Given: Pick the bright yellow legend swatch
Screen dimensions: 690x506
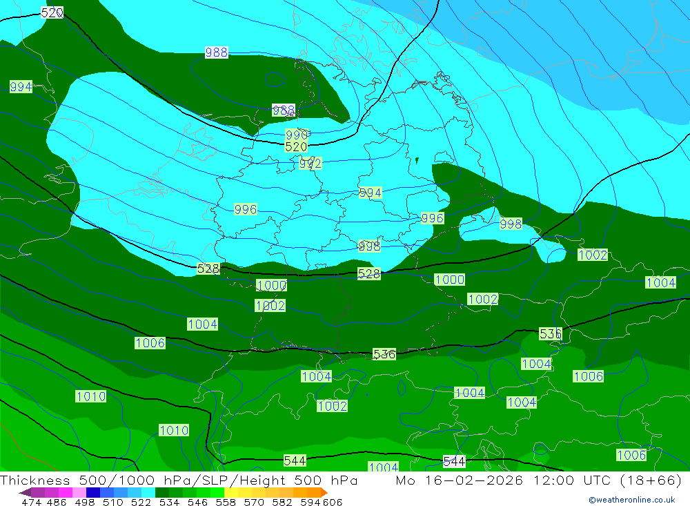Looking at the screenshot, I should 231,492.
